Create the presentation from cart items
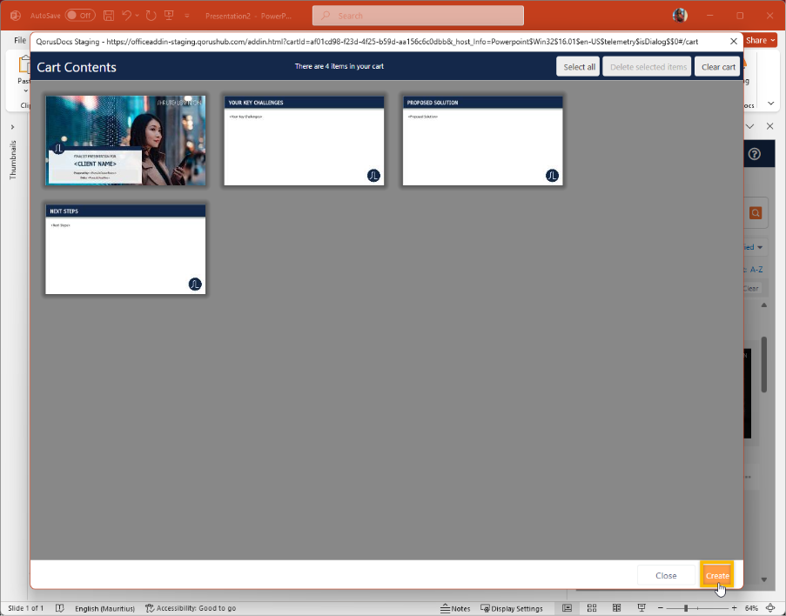 tap(716, 575)
